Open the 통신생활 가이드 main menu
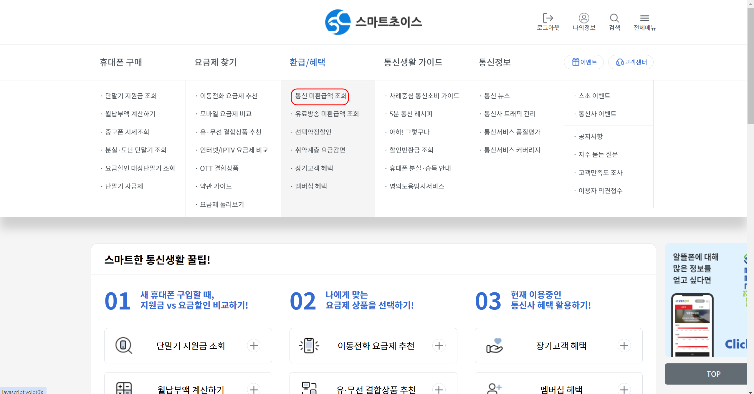This screenshot has height=394, width=754. click(413, 62)
